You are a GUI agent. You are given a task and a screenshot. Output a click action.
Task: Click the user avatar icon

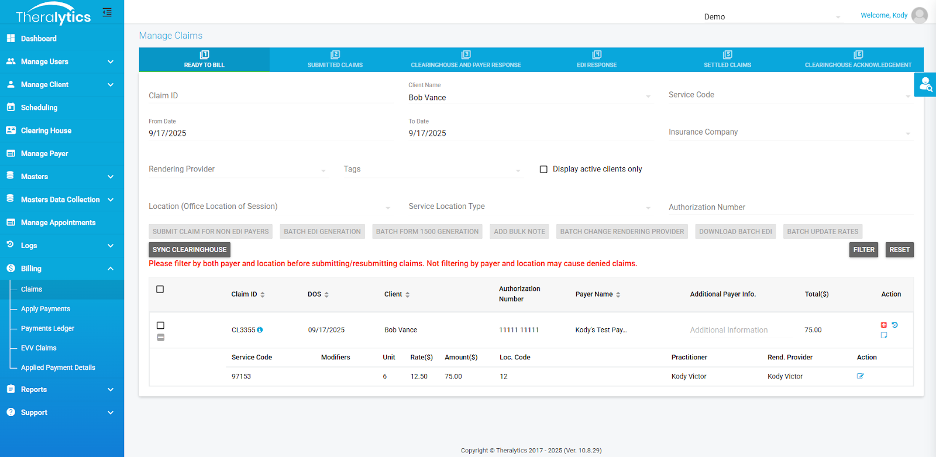coord(920,15)
